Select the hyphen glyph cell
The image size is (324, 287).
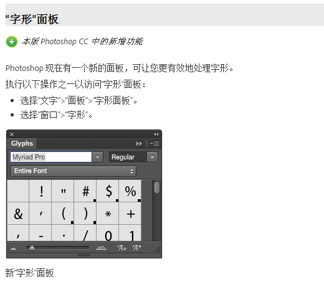click(40, 233)
